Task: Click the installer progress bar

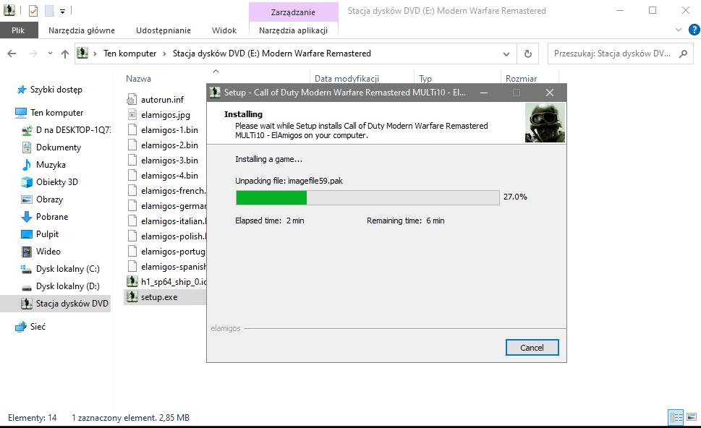Action: (368, 198)
